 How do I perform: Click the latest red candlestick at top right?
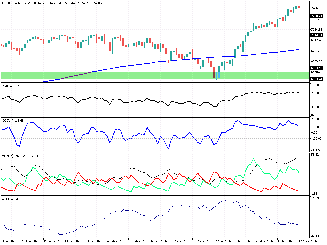[x=299, y=7]
